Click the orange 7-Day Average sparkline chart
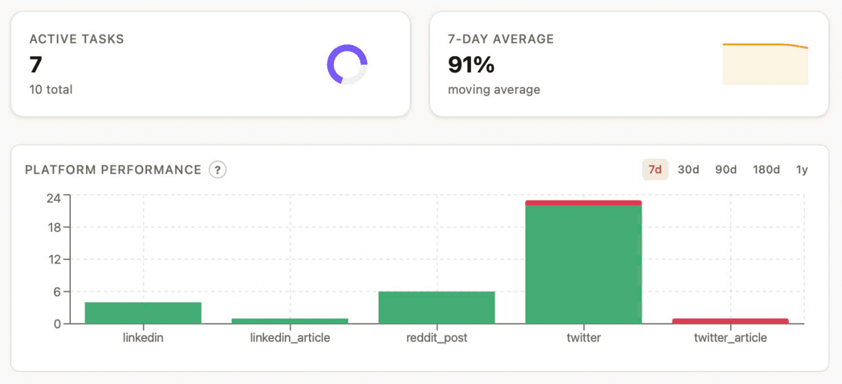Image resolution: width=842 pixels, height=384 pixels. [x=765, y=62]
